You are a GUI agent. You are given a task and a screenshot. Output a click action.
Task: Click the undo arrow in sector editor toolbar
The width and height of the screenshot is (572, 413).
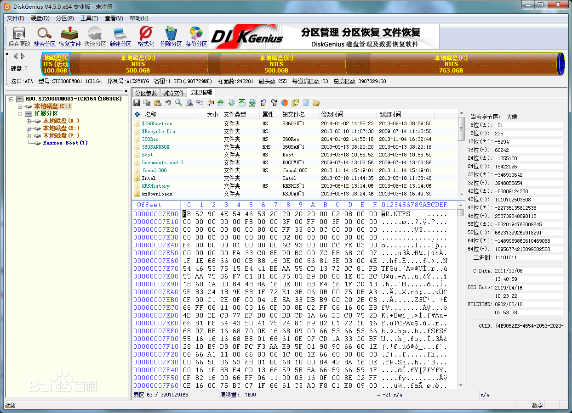point(168,103)
